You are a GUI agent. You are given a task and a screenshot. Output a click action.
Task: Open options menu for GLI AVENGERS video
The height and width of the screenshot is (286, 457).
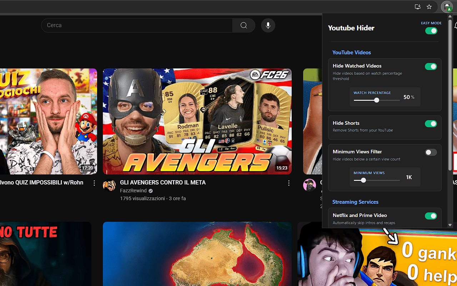click(x=289, y=183)
